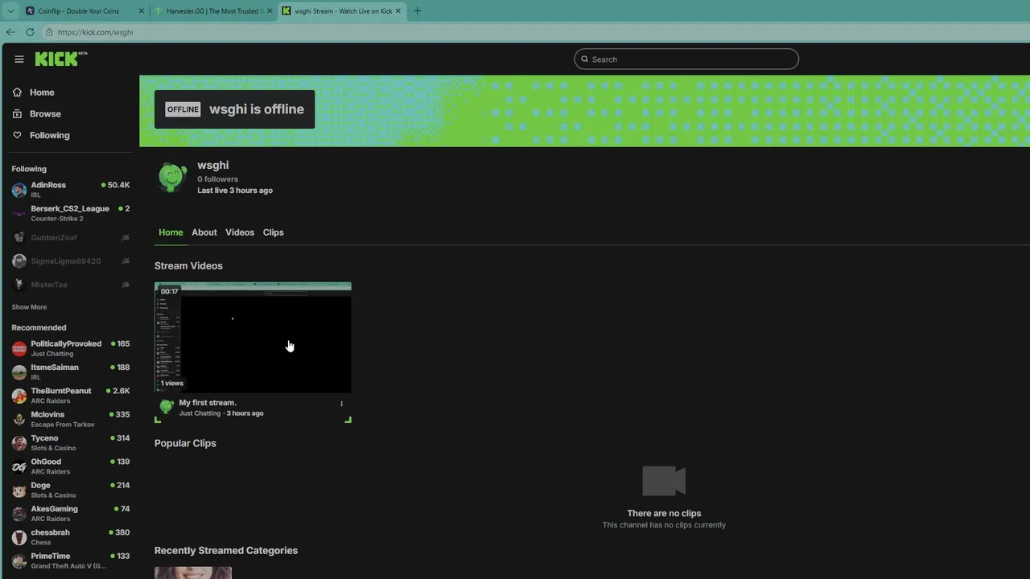Image resolution: width=1030 pixels, height=579 pixels.
Task: Open PrimeTime avatar icon
Action: pyautogui.click(x=19, y=561)
